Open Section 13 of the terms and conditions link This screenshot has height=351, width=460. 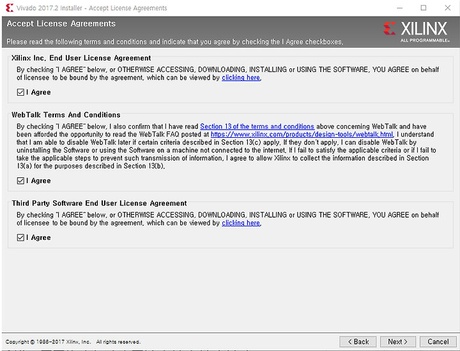pyautogui.click(x=257, y=126)
